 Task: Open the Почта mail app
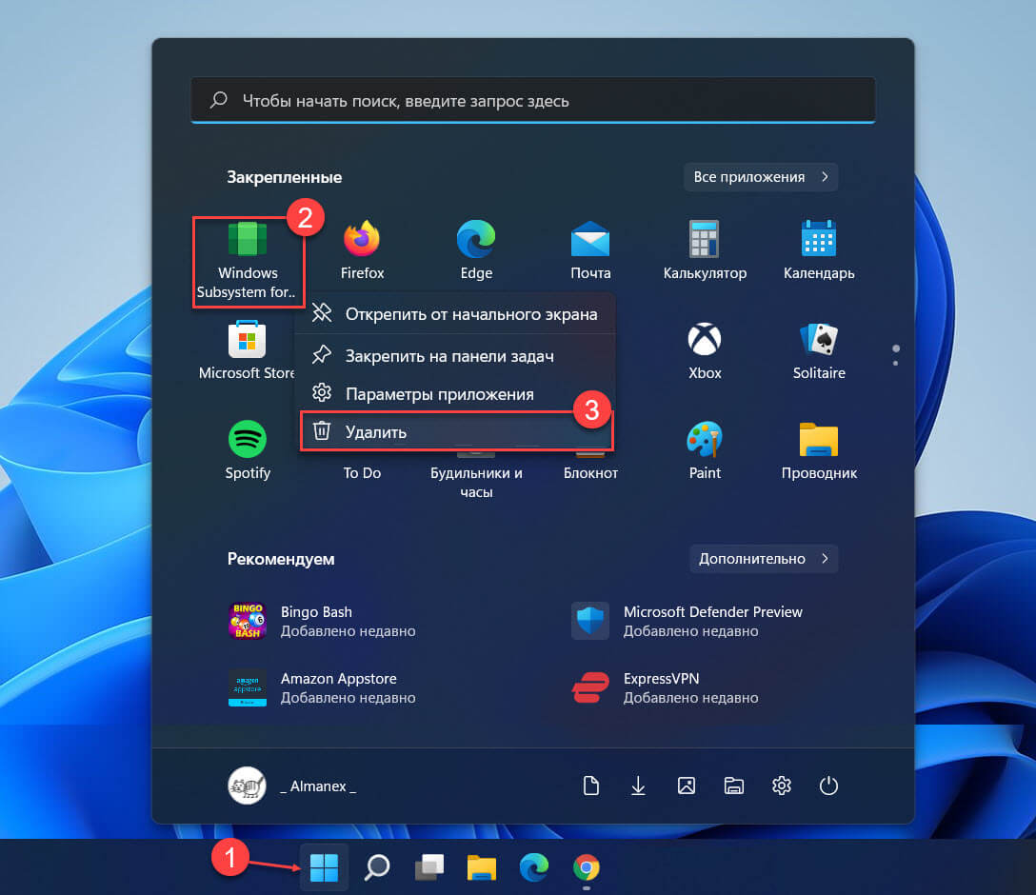click(590, 251)
